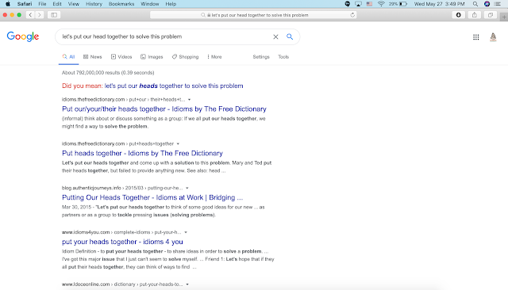Expand options arrow for authenticjourneys result
The width and height of the screenshot is (508, 290).
pyautogui.click(x=187, y=188)
